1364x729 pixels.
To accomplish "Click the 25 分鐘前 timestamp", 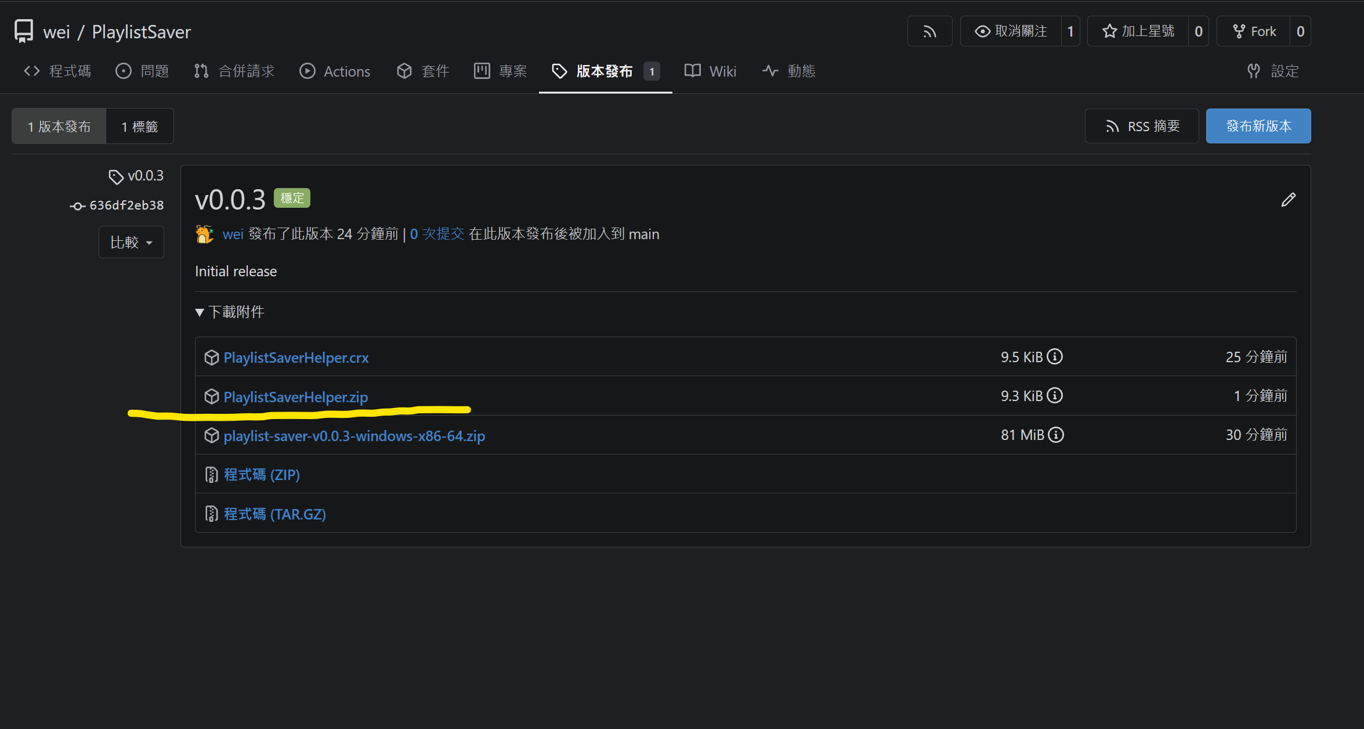I will [1256, 357].
